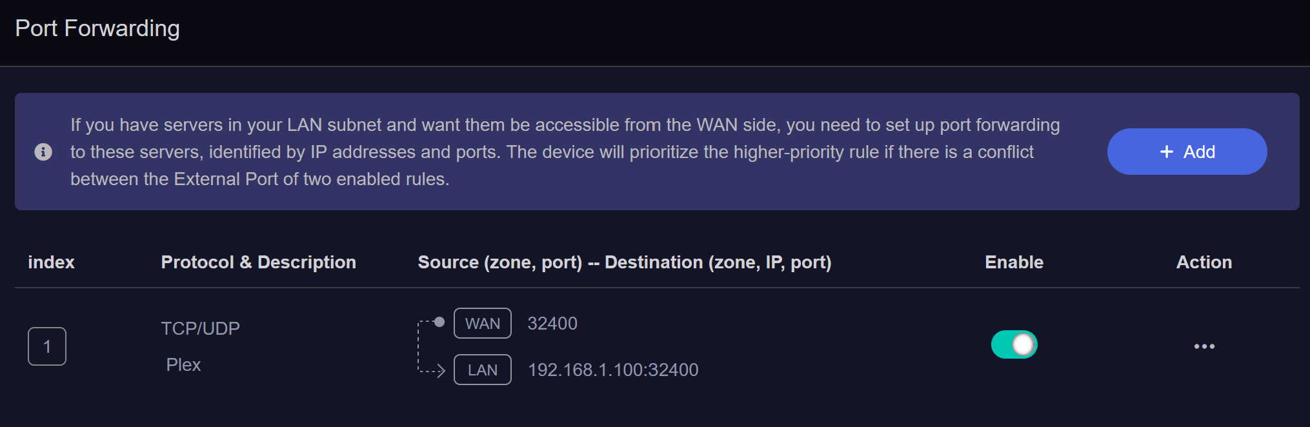The height and width of the screenshot is (427, 1310).
Task: Click the info icon in the banner
Action: [x=43, y=152]
